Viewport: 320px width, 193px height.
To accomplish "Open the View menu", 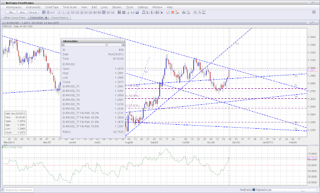I will coord(84,7).
